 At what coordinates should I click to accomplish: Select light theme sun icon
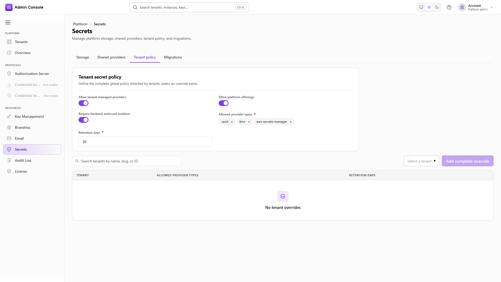click(429, 7)
